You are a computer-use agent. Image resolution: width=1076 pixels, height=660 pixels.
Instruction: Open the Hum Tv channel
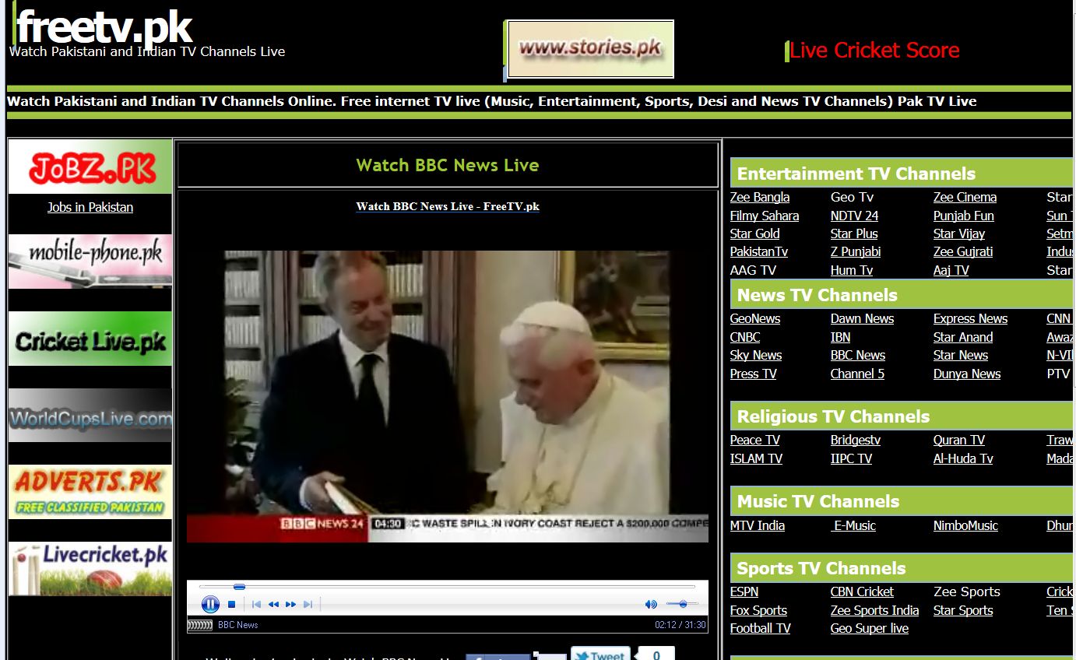pyautogui.click(x=852, y=270)
